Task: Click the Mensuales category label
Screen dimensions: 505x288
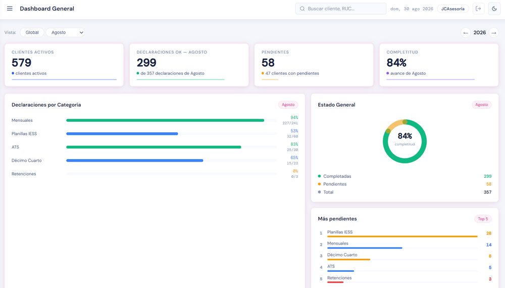Action: click(x=22, y=120)
